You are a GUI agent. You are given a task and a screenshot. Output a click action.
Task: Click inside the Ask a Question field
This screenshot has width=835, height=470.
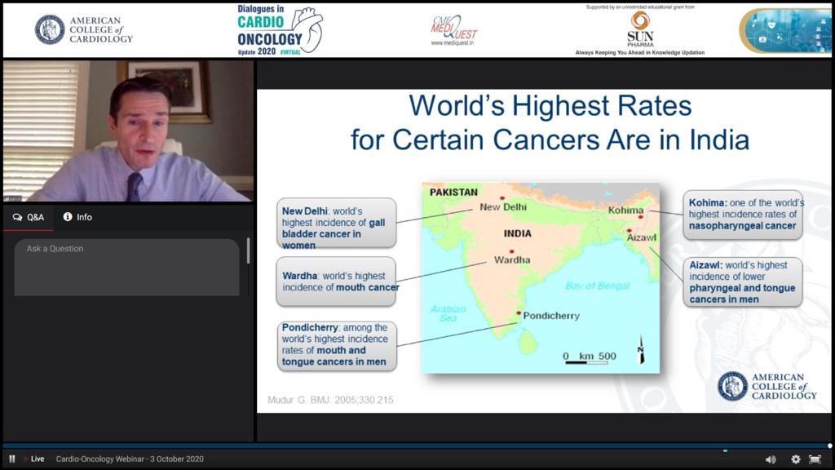point(122,269)
